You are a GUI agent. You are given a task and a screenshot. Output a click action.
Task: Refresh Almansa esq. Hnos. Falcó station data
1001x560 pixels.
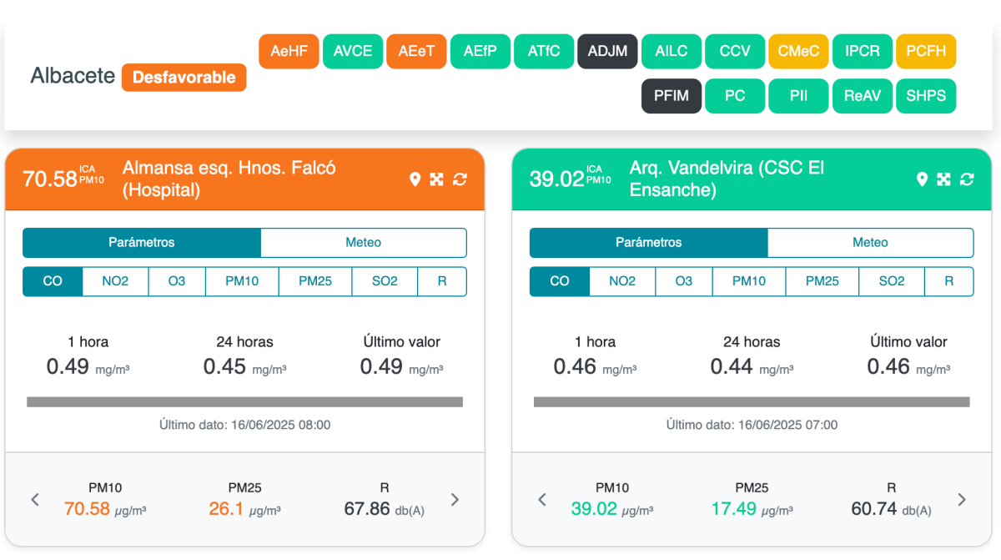click(460, 179)
